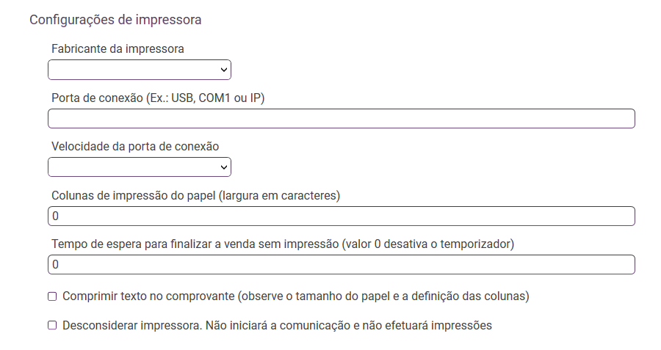Image resolution: width=661 pixels, height=350 pixels.
Task: Open the Fabricante da impressora dropdown
Action: point(139,70)
